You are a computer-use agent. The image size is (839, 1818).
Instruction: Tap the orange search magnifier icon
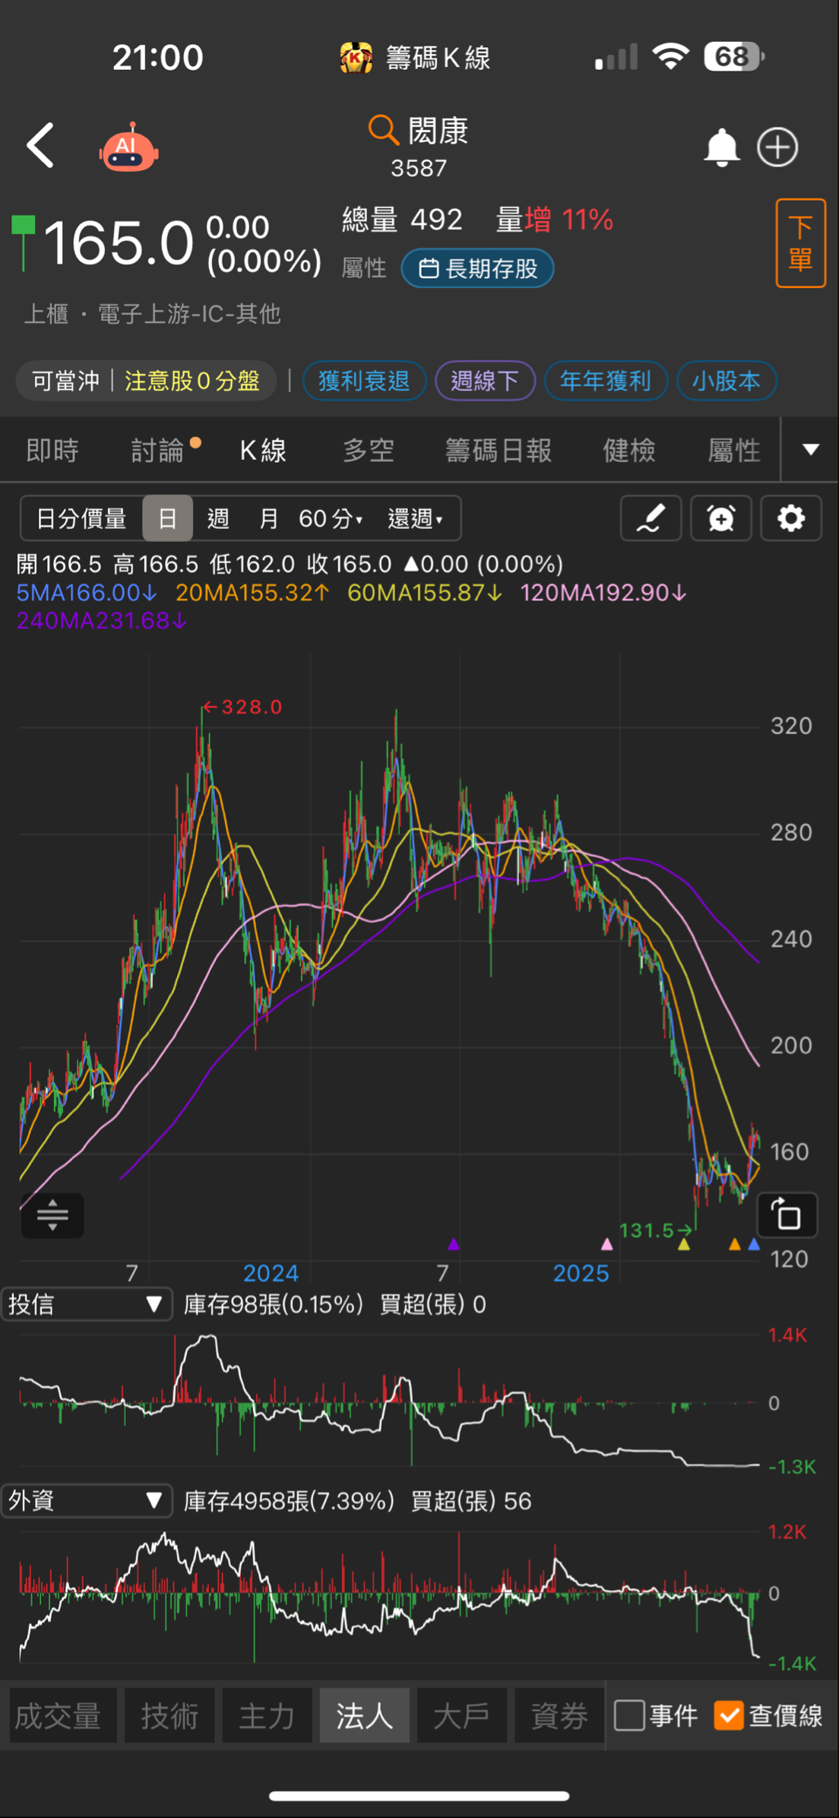point(383,130)
